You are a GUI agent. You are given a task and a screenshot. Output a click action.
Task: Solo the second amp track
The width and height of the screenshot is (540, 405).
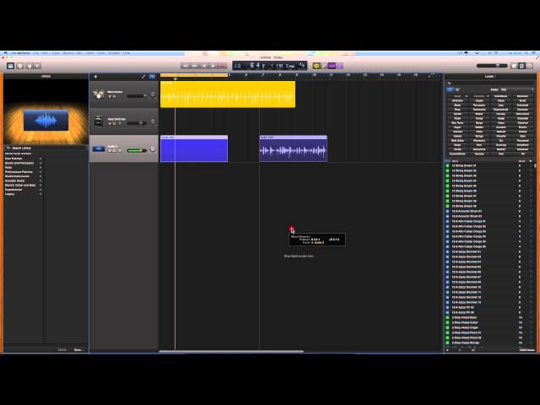pyautogui.click(x=115, y=124)
